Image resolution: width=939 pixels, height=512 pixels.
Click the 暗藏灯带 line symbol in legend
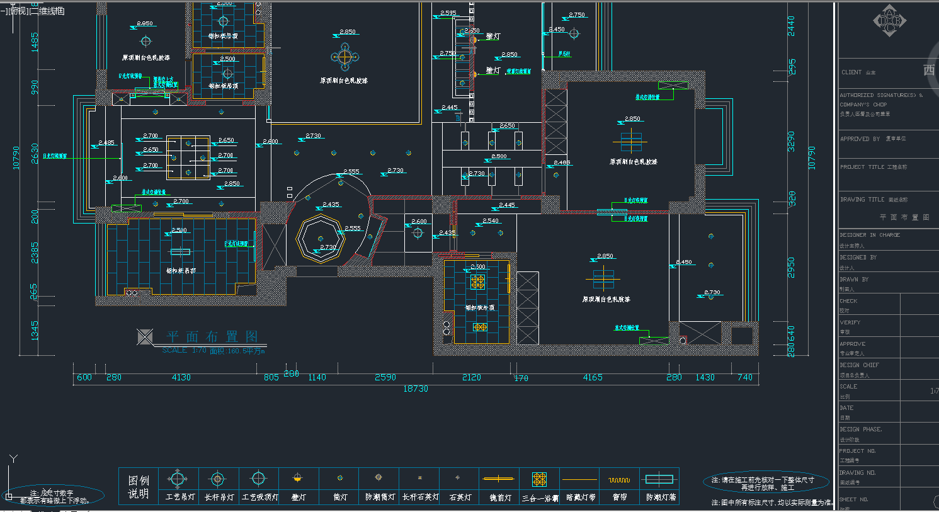click(579, 479)
